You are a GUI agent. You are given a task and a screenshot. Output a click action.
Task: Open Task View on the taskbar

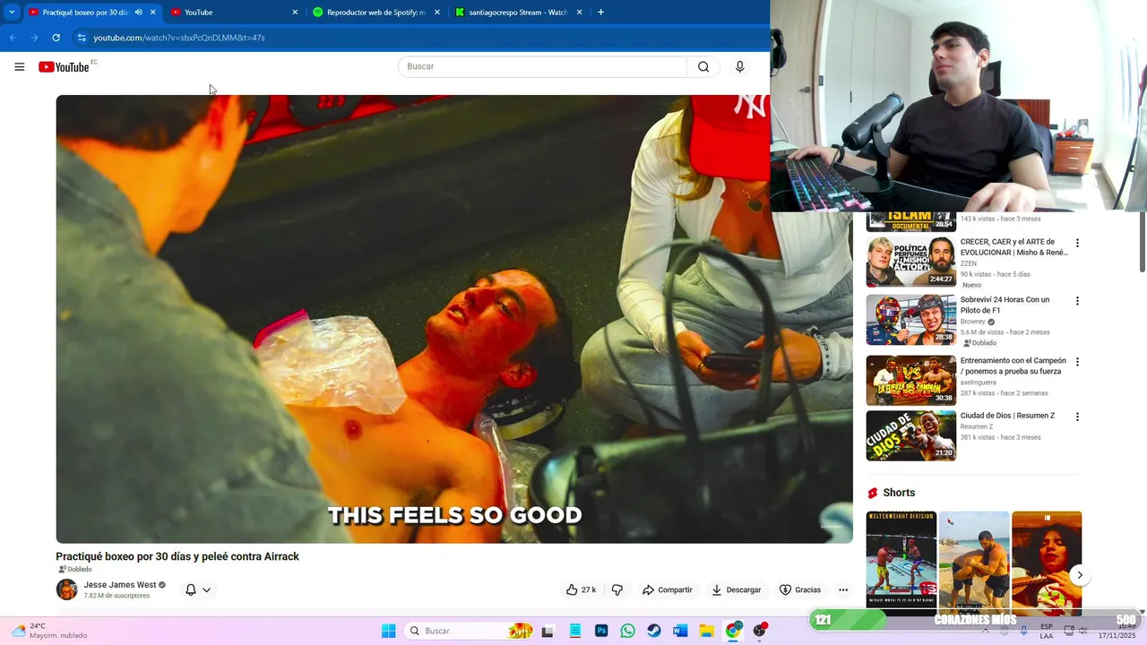coord(548,631)
